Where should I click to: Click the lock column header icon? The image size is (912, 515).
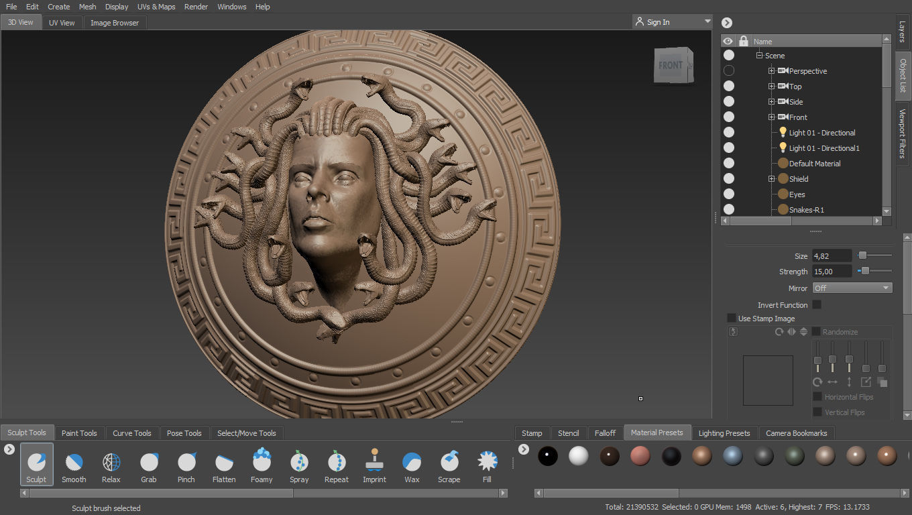pyautogui.click(x=743, y=41)
